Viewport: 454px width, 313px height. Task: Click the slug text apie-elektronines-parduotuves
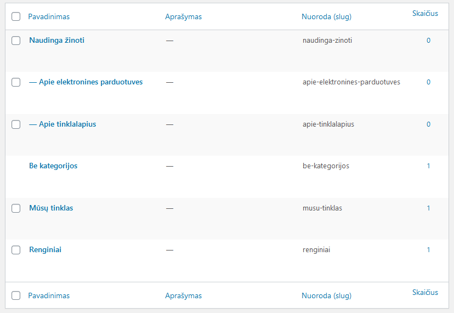point(351,82)
